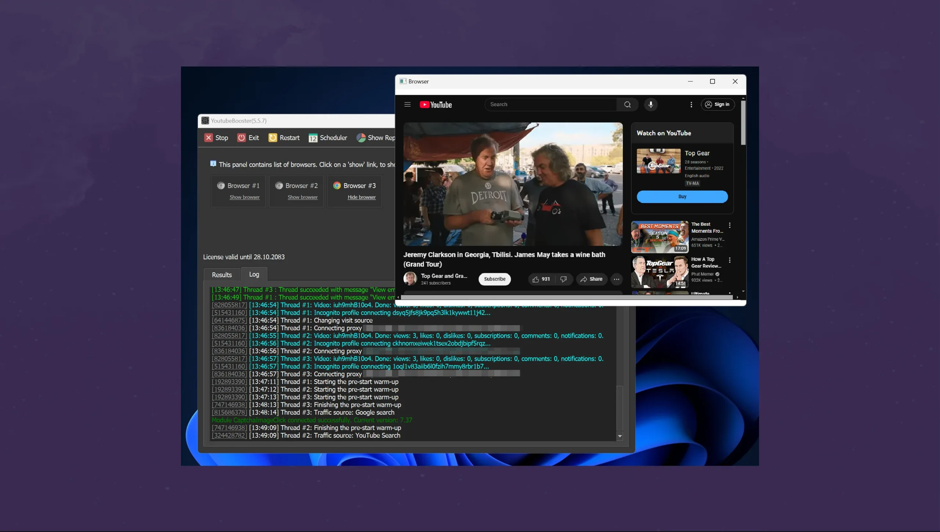Click the Top Gear and Gra... channel avatar
Image resolution: width=940 pixels, height=532 pixels.
click(410, 279)
